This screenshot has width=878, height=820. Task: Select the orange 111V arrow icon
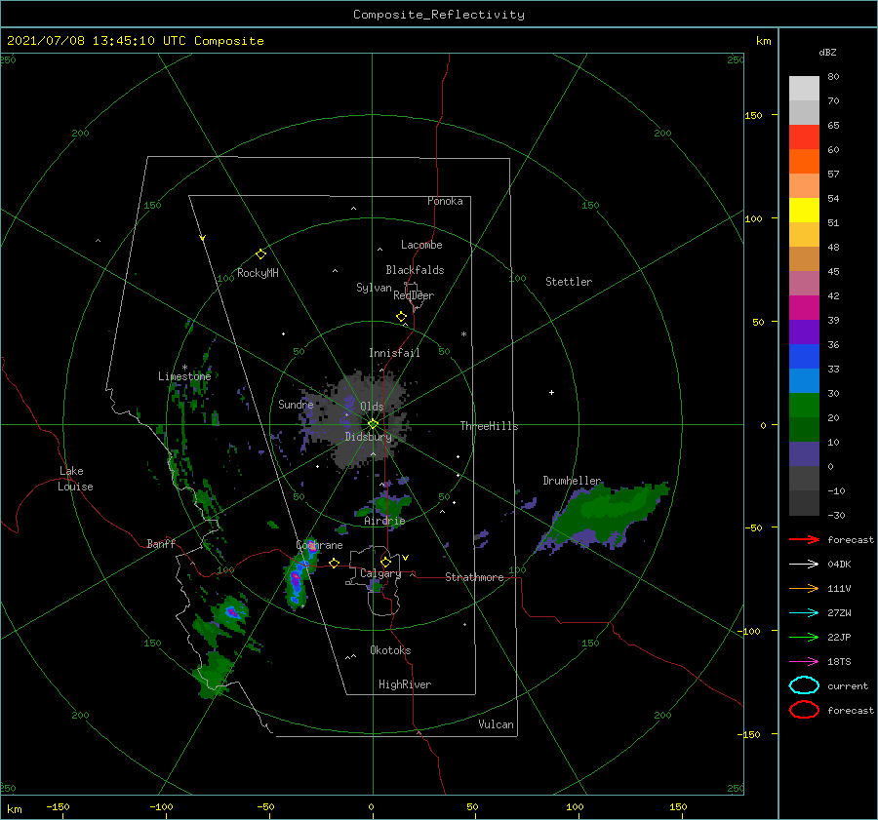[804, 588]
